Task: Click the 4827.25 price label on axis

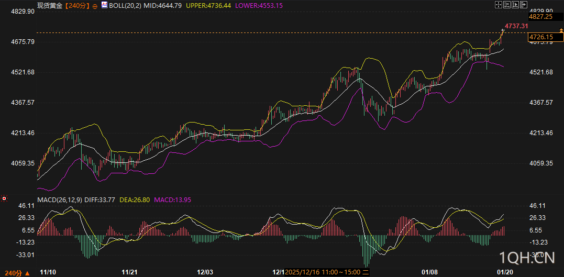Action: tap(541, 17)
